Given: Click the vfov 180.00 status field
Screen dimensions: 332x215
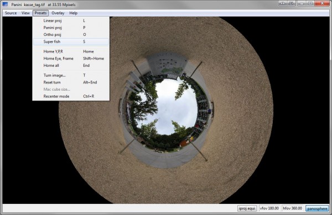Looking at the screenshot, I should pyautogui.click(x=269, y=208).
